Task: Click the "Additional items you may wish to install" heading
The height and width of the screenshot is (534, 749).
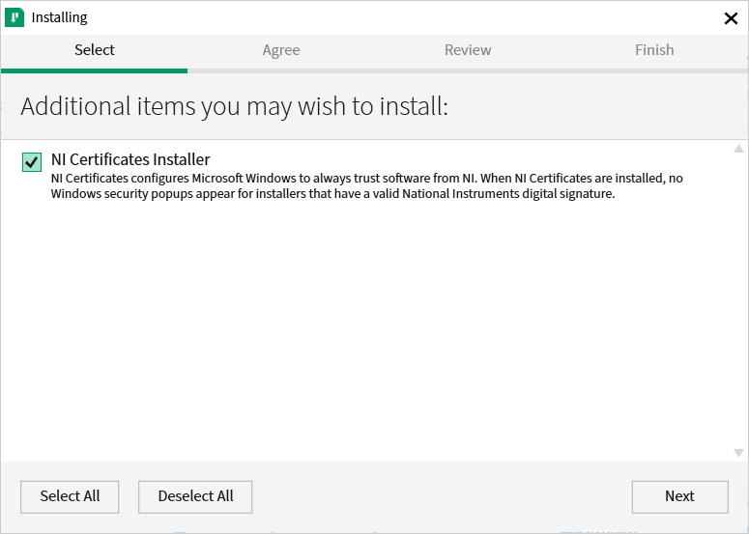Action: point(235,106)
